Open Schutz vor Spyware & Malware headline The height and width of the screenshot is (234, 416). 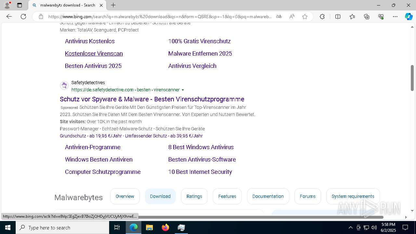click(152, 99)
